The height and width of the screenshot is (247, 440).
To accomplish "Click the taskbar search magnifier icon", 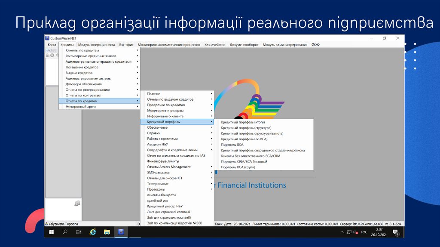I will pyautogui.click(x=65, y=232).
